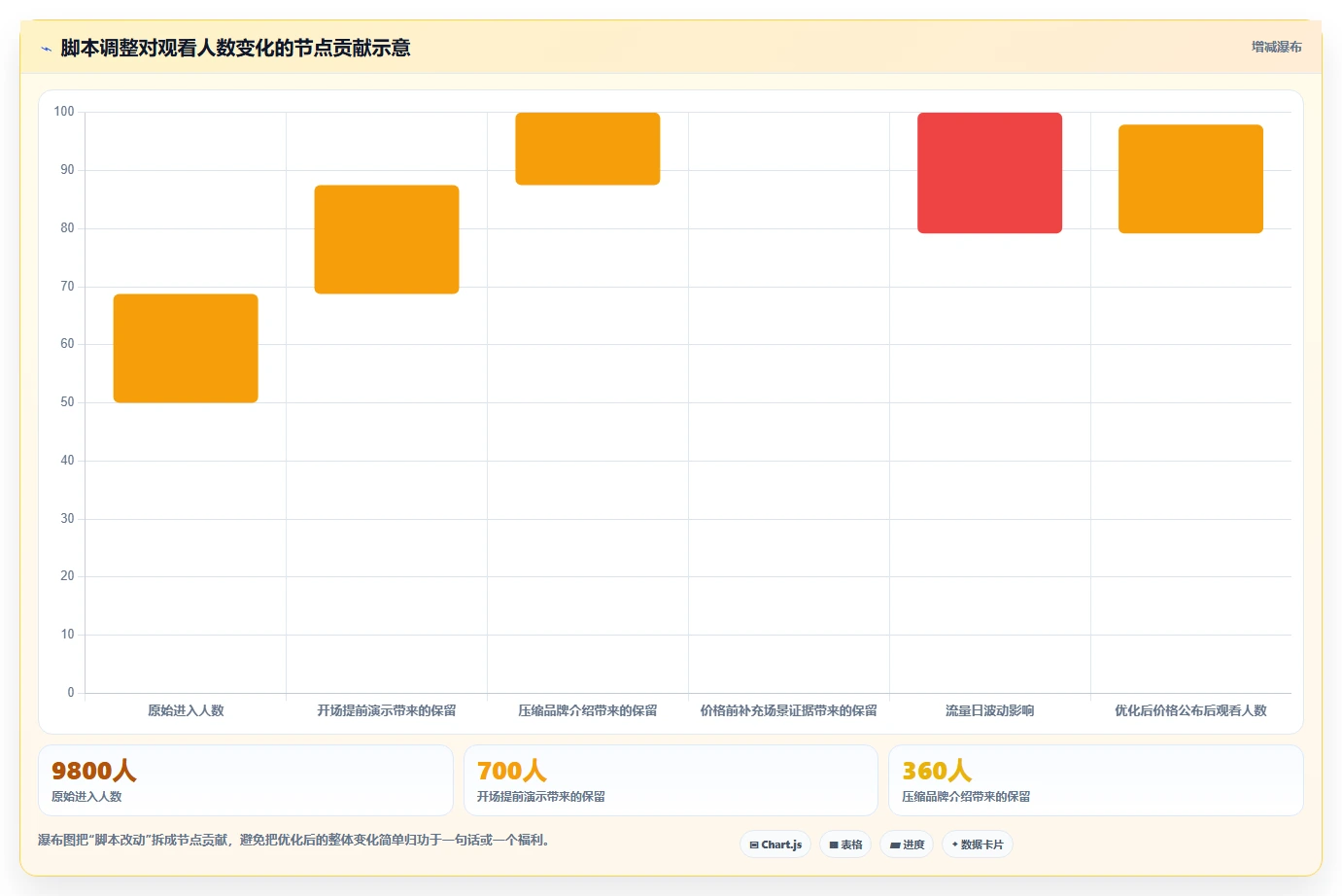Click the 数据卡片 chip
Image resolution: width=1342 pixels, height=896 pixels.
(x=978, y=844)
